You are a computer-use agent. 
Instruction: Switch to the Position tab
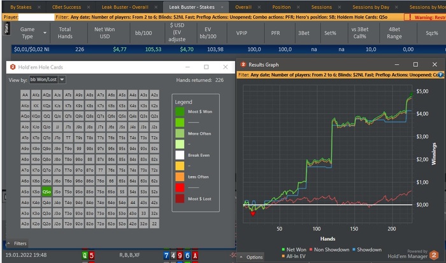pos(282,7)
